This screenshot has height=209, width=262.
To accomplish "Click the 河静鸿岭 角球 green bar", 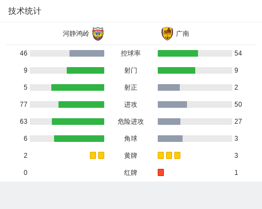I will (x=79, y=139).
